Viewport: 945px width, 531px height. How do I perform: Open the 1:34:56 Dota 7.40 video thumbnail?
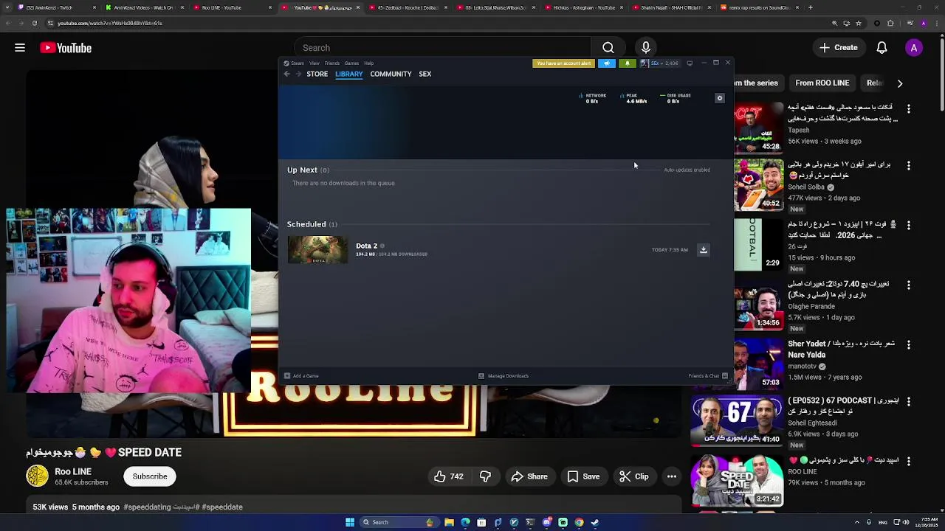point(758,304)
